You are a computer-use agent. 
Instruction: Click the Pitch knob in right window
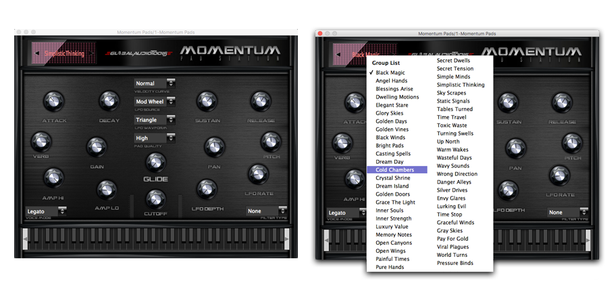[x=572, y=143]
